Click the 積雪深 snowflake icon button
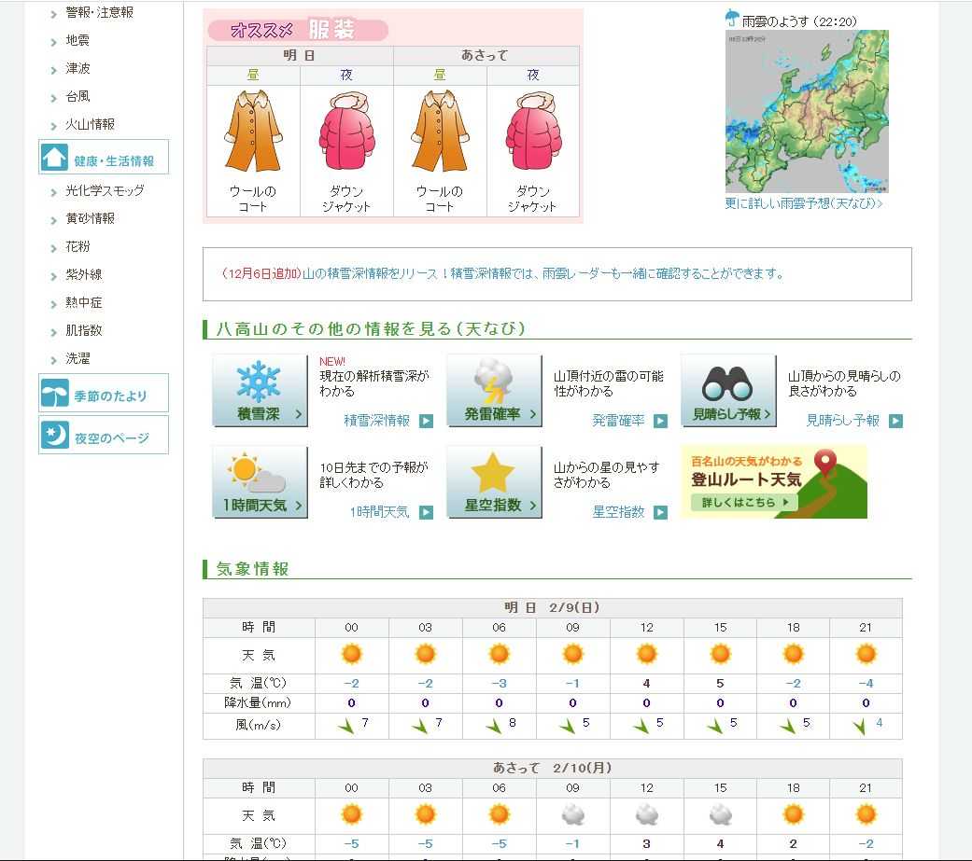This screenshot has width=972, height=861. click(260, 391)
